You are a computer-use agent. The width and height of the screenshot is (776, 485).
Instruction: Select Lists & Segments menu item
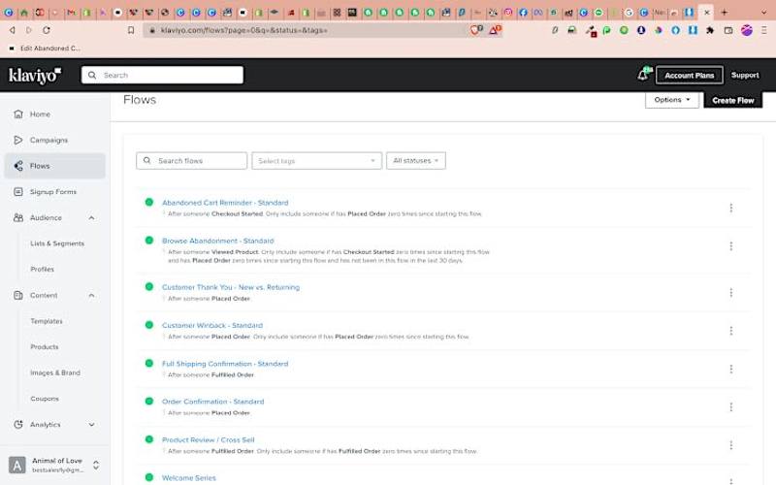(x=57, y=243)
